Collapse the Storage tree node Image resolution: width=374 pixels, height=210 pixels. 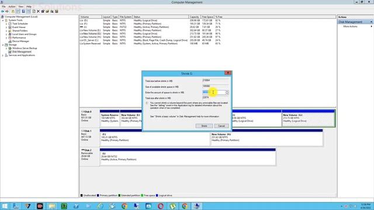point(3,45)
